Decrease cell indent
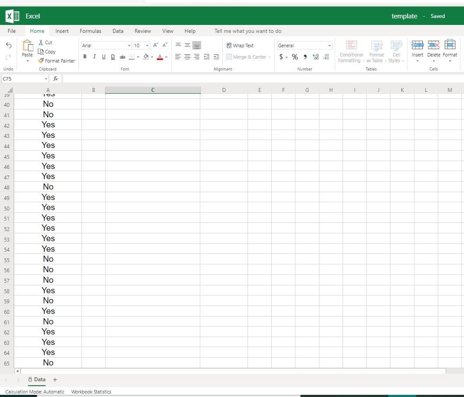464x397 pixels. click(x=206, y=57)
